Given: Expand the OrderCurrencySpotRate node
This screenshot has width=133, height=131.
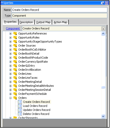Looking at the screenshot, I should (10, 62).
